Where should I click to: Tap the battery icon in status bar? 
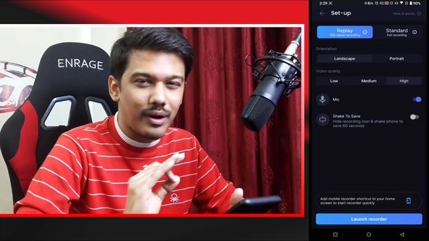[411, 3]
